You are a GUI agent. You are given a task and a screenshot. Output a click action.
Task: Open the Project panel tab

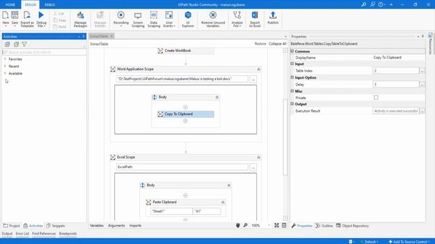click(12, 226)
